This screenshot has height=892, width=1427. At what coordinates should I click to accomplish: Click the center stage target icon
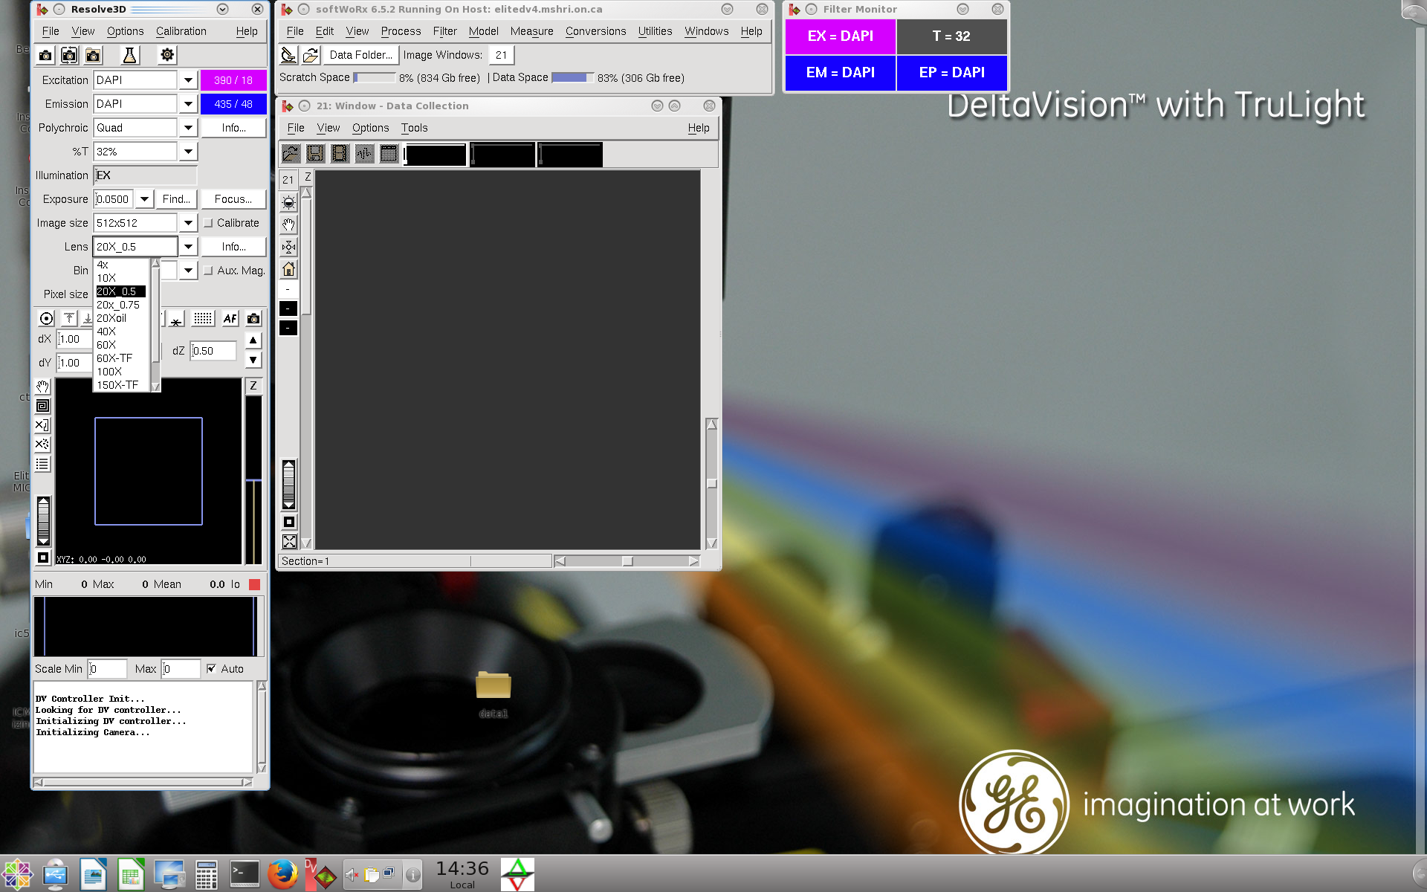pos(46,319)
